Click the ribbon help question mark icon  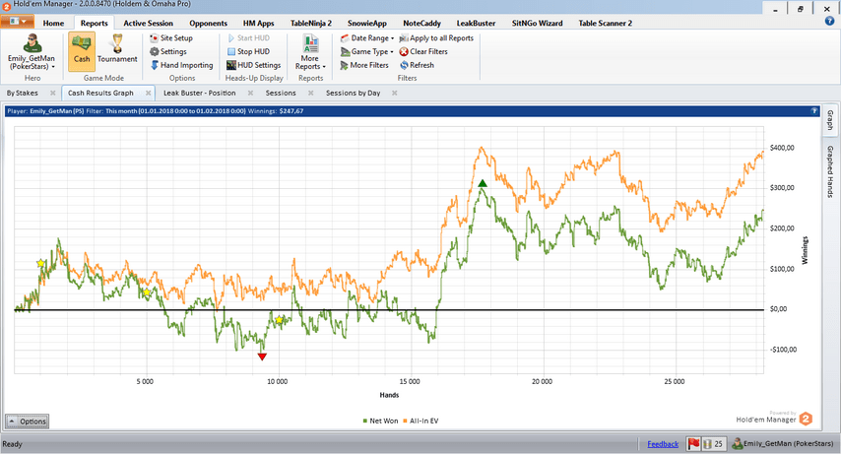[829, 22]
